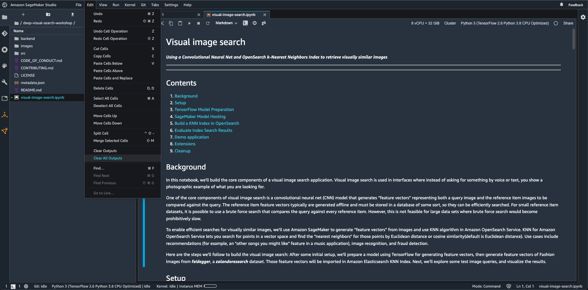Viewport: 588px width, 290px height.
Task: Click the status bar shield trust icon
Action: (x=509, y=286)
